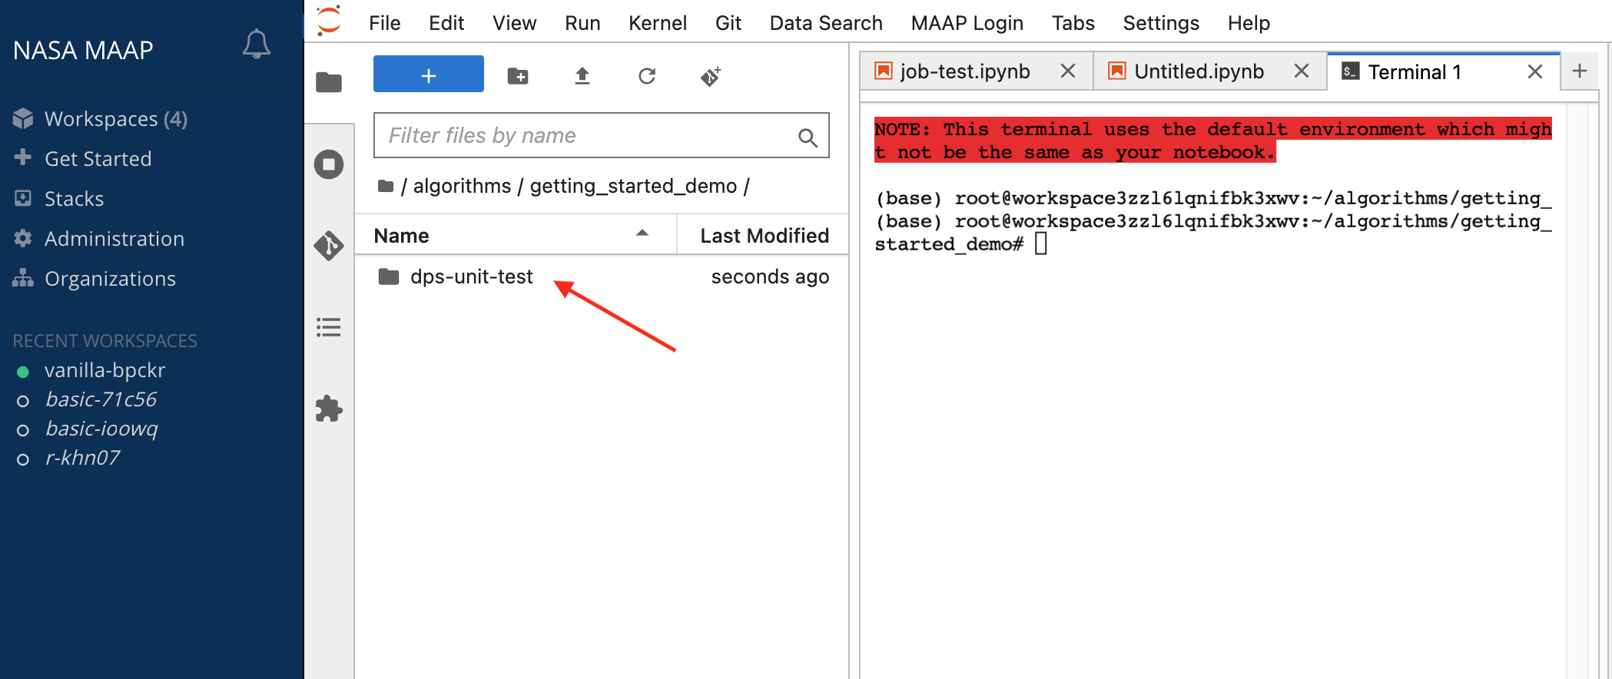Screen dimensions: 1612x679
Task: Open the running terminals and kernels panel
Action: click(x=329, y=164)
